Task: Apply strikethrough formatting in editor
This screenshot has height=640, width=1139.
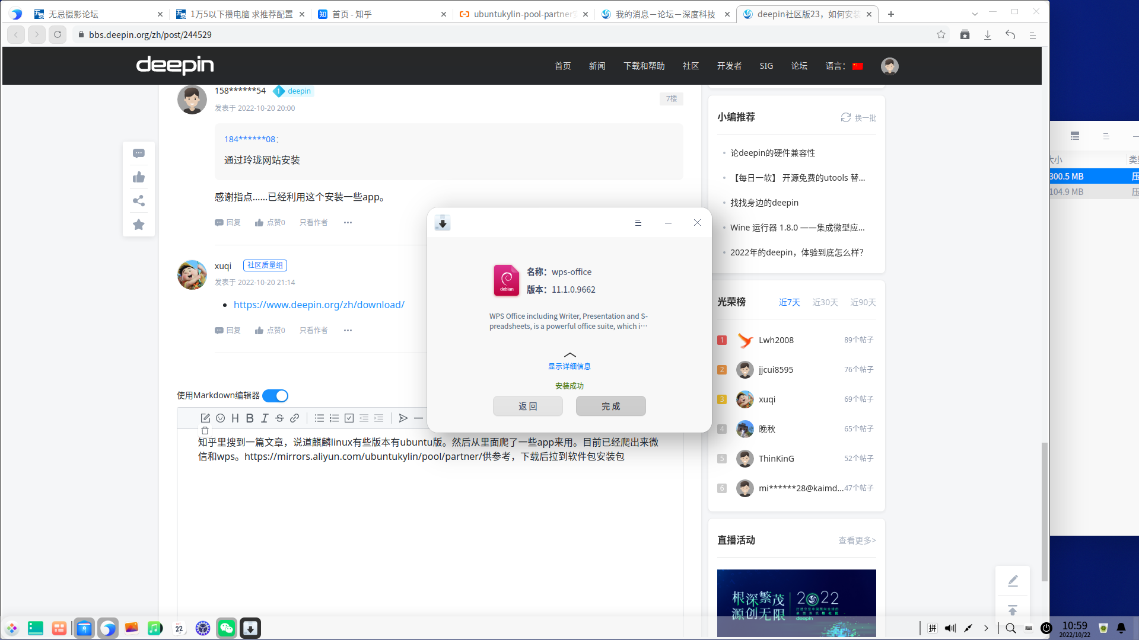Action: 279,418
